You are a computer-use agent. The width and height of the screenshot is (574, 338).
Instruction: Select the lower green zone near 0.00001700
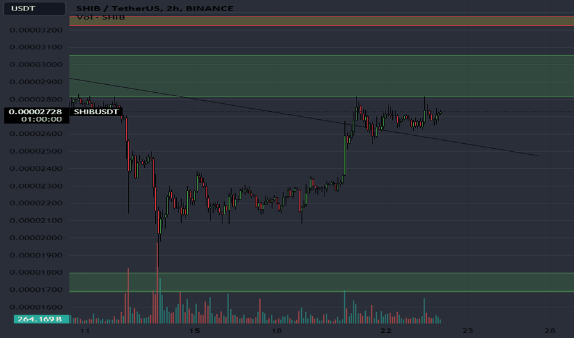coord(321,282)
